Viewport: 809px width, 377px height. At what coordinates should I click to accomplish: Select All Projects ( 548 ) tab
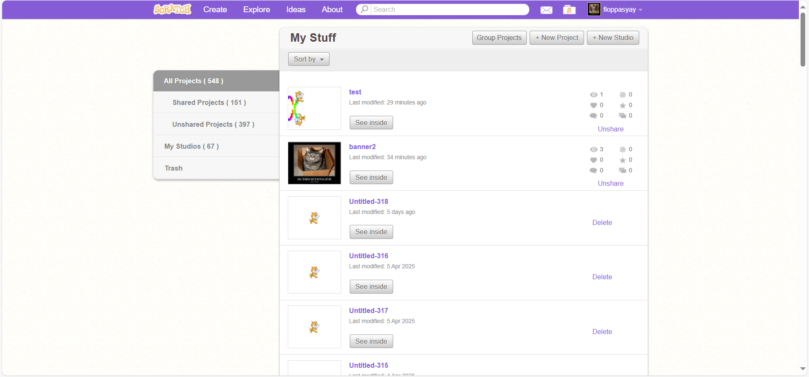216,81
